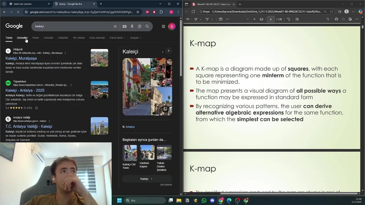
Task: Open Kaleiçi panel more options menu
Action: click(x=163, y=52)
